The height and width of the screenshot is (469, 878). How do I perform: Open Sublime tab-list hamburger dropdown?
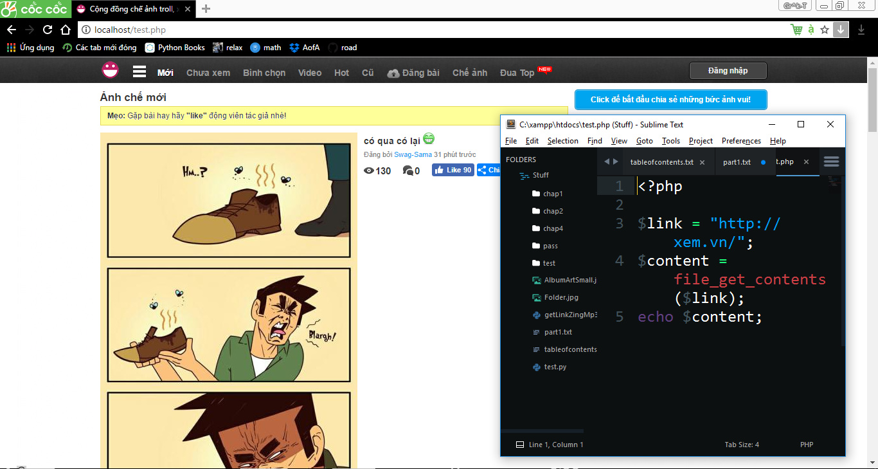coord(831,162)
